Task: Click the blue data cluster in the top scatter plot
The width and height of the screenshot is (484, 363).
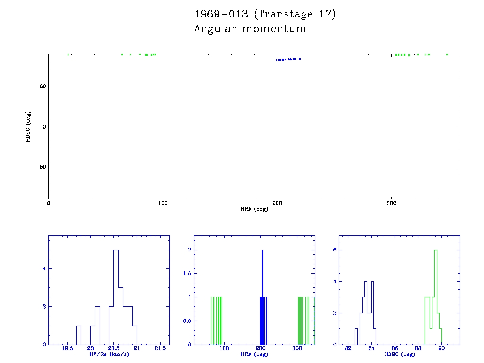Action: [288, 59]
